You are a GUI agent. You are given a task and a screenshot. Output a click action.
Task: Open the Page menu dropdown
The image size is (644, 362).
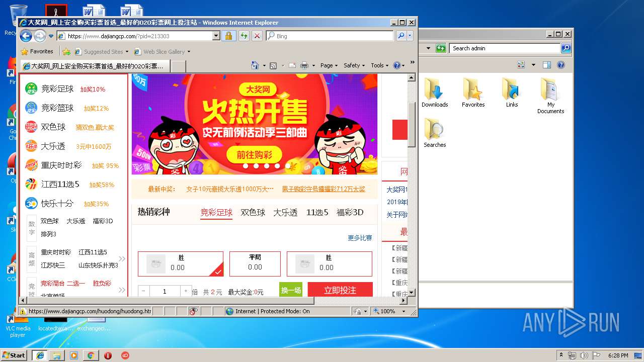pyautogui.click(x=329, y=65)
